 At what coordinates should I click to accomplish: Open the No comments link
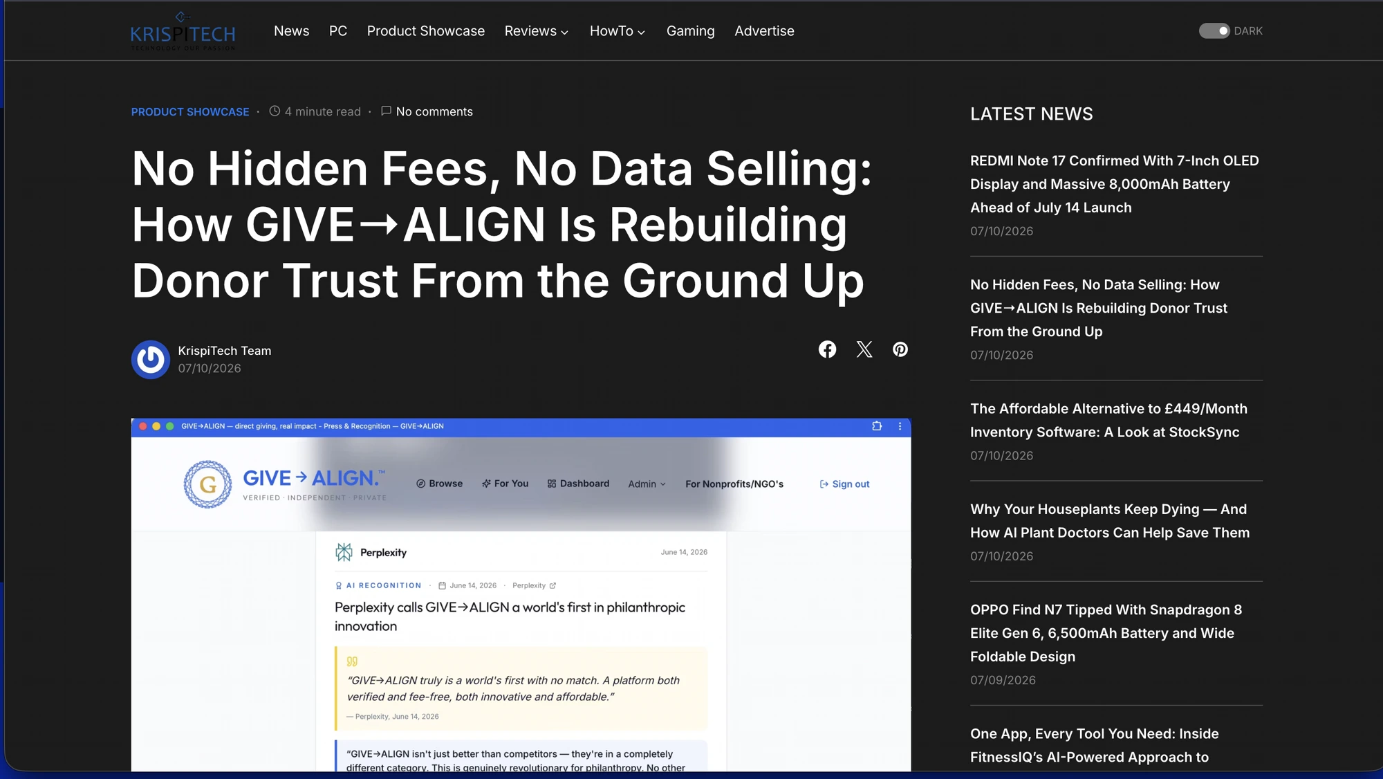[x=434, y=111]
